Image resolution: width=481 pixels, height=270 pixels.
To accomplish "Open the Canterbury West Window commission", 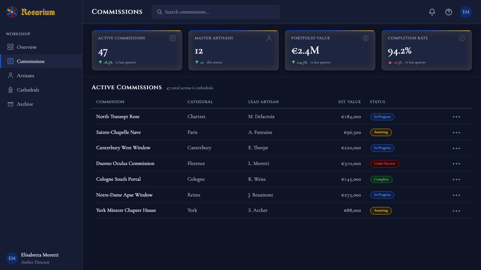I will 123,148.
